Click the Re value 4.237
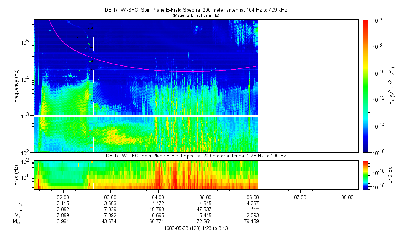The width and height of the screenshot is (407, 233). coord(253,203)
